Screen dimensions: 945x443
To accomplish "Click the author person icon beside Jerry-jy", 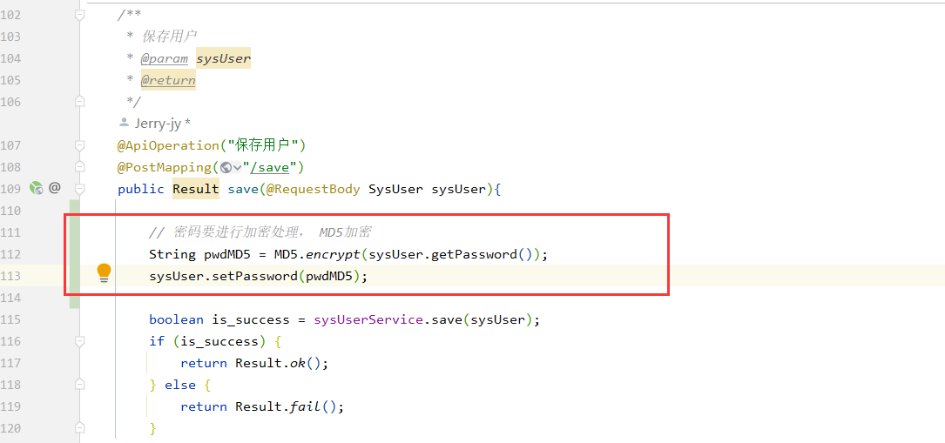I will [x=124, y=124].
